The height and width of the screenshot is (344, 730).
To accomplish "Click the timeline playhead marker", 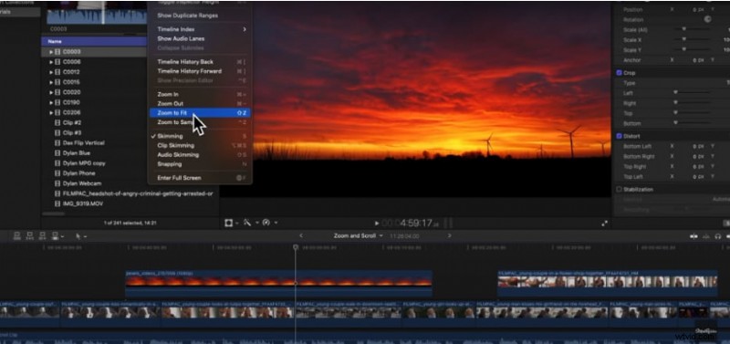I will [295, 247].
